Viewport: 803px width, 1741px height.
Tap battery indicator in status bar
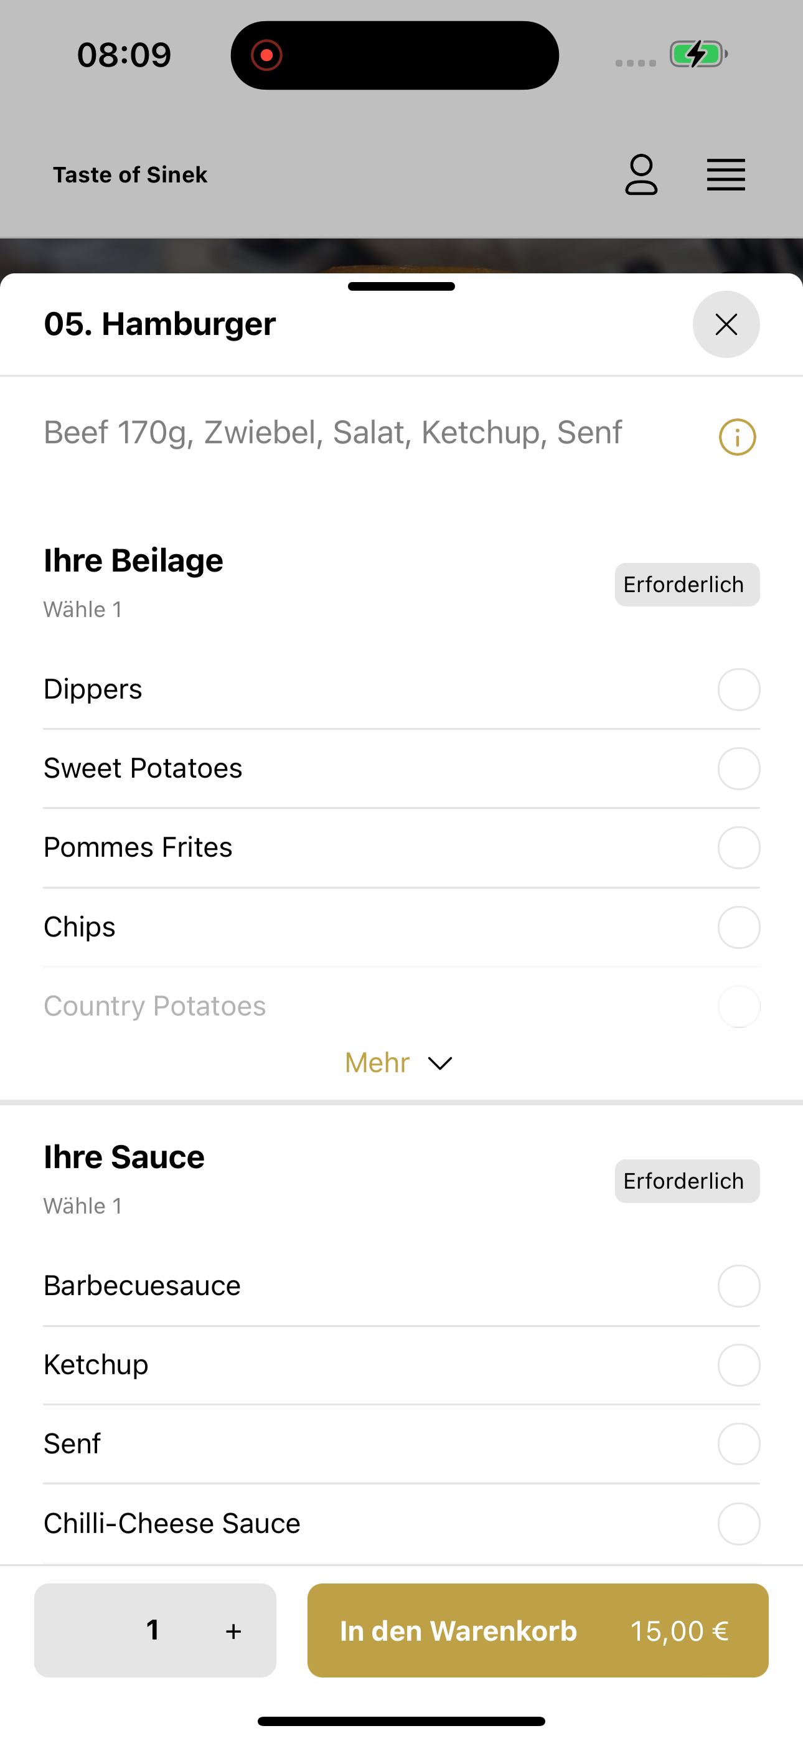pos(698,54)
